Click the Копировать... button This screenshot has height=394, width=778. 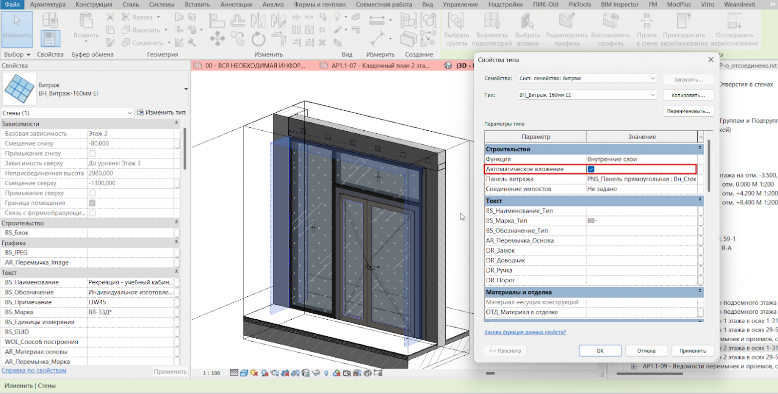click(688, 95)
